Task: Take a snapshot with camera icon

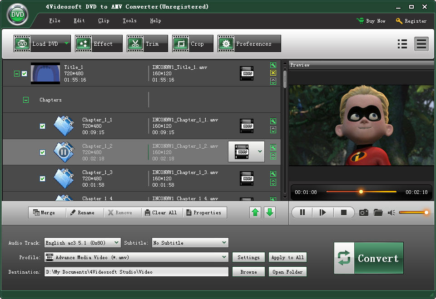Action: [364, 213]
